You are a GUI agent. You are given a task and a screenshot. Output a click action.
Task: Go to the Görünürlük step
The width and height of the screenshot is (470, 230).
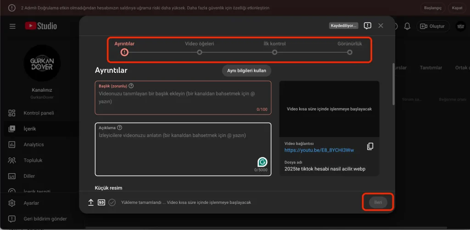(x=349, y=49)
